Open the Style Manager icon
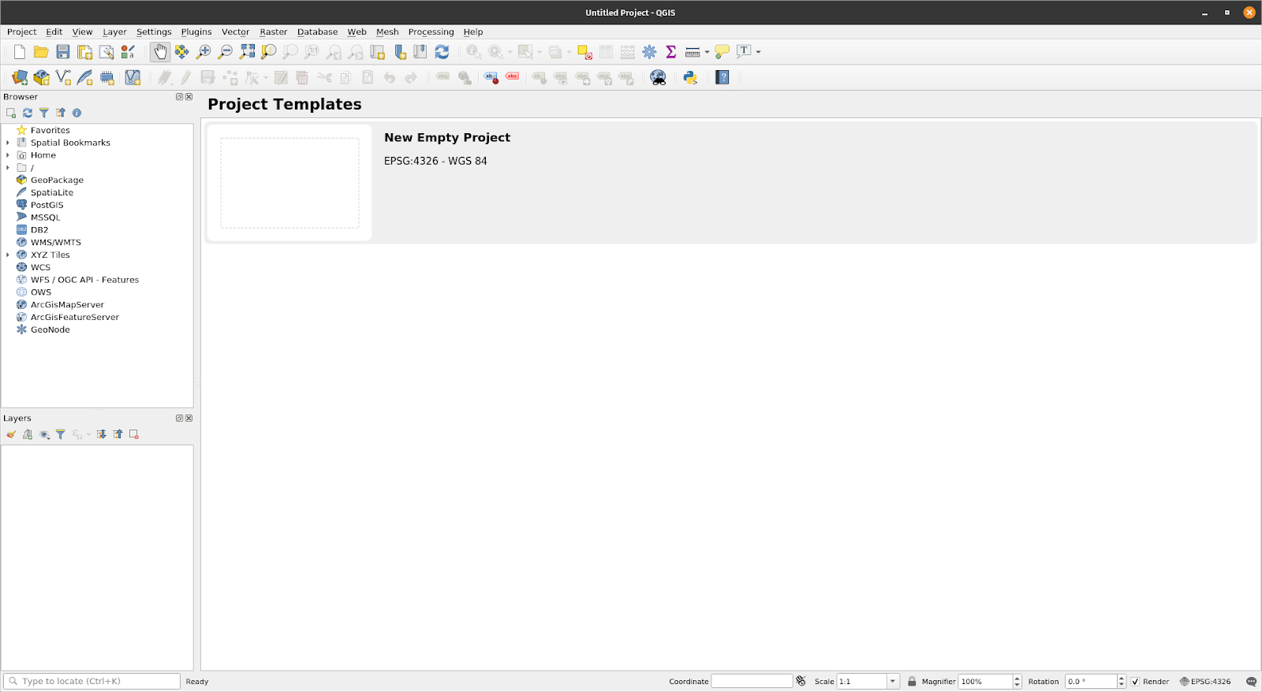The image size is (1262, 692). tap(128, 52)
